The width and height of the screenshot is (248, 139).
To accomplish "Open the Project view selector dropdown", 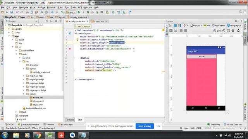I will point(22,21).
